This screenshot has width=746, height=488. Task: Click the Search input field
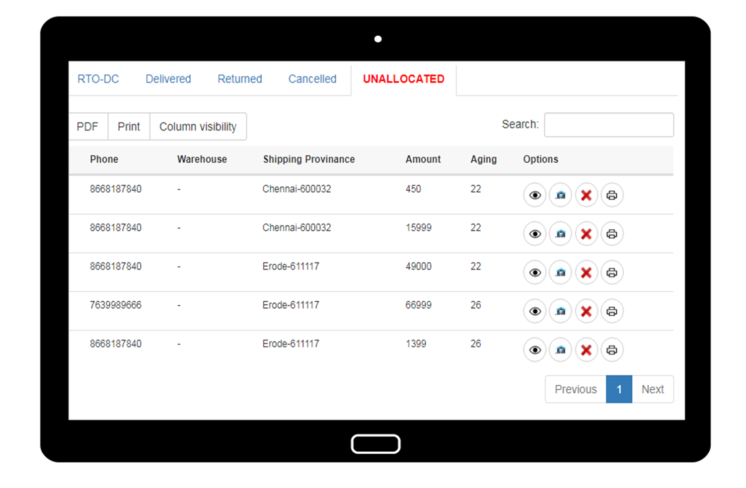click(608, 125)
